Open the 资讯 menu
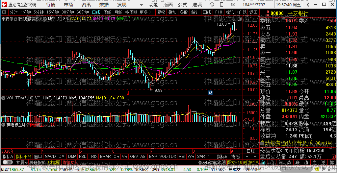Viewport: 337px width, 173px height. point(86,5)
